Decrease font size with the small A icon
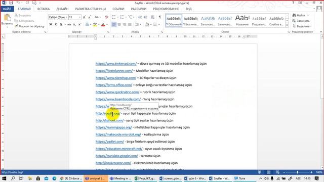Screen dimensions: 324x182 pos(90,17)
